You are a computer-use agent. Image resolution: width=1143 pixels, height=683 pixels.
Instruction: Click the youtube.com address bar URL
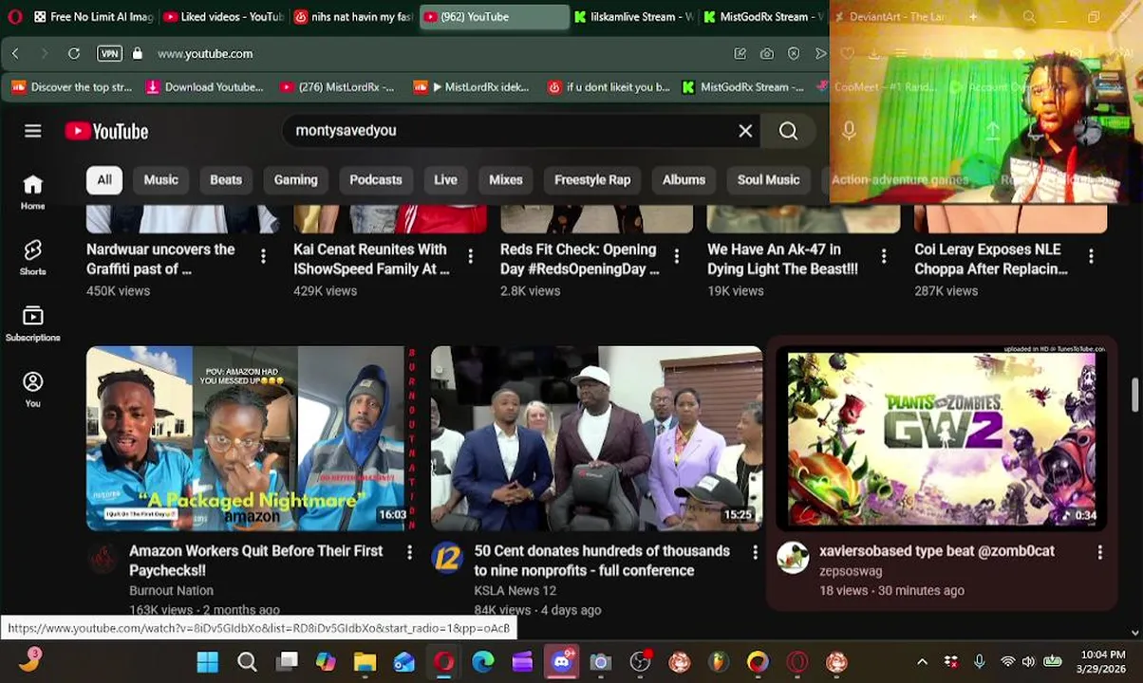click(x=205, y=54)
